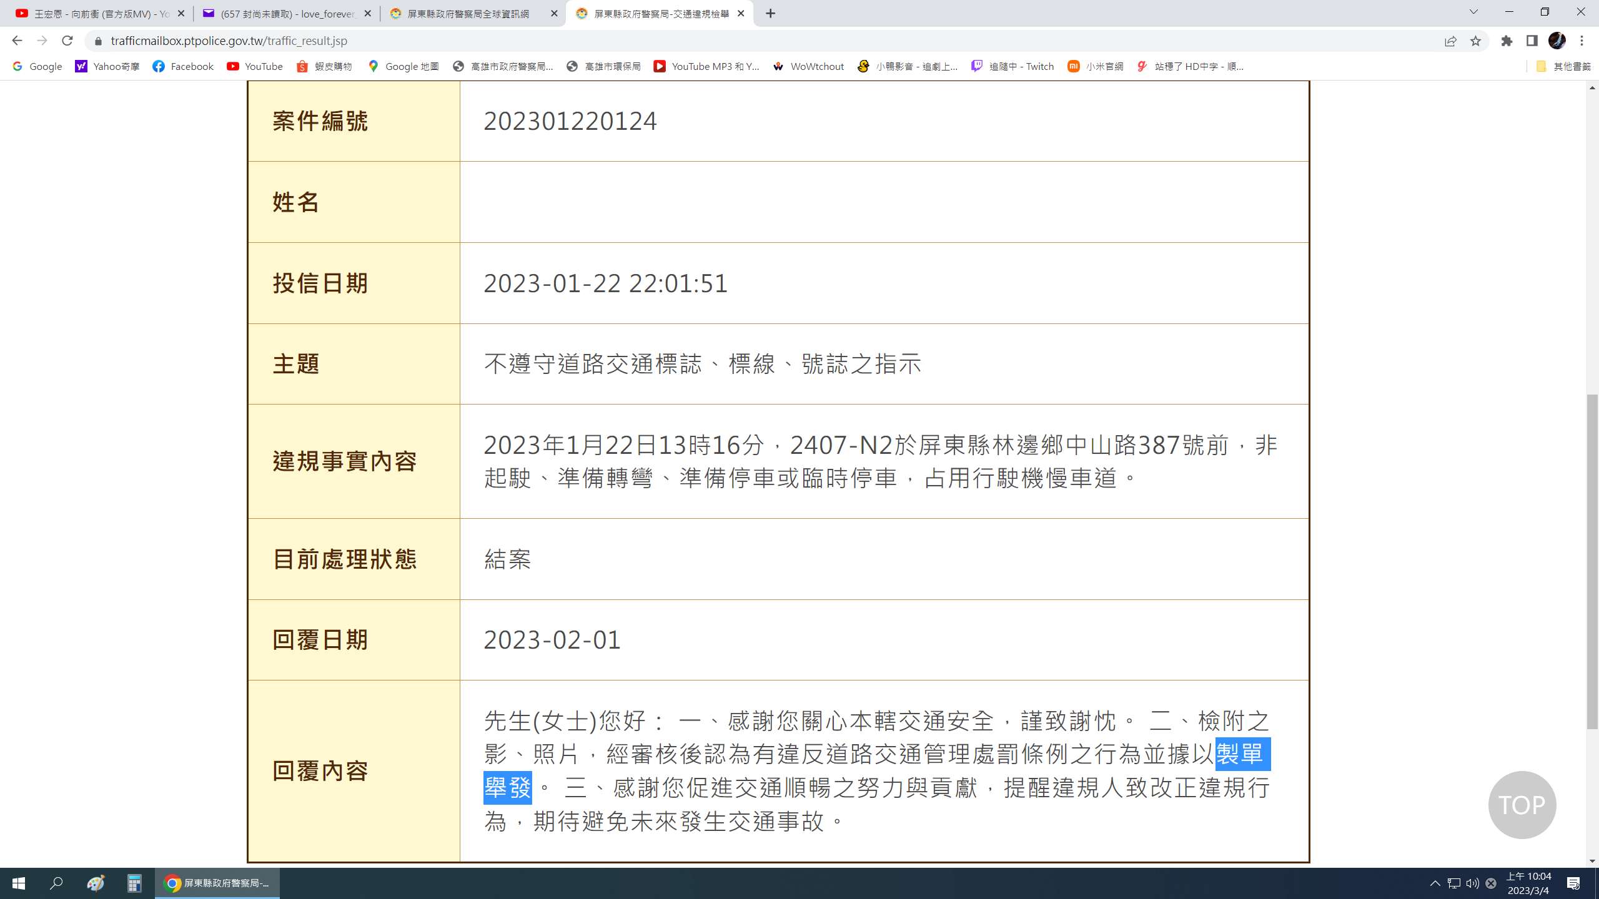Open the Google 地圖 bookmark
Screen dimensions: 1599x899
[403, 66]
